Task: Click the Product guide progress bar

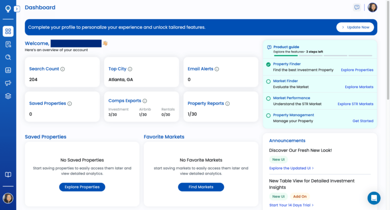Action: (320, 56)
